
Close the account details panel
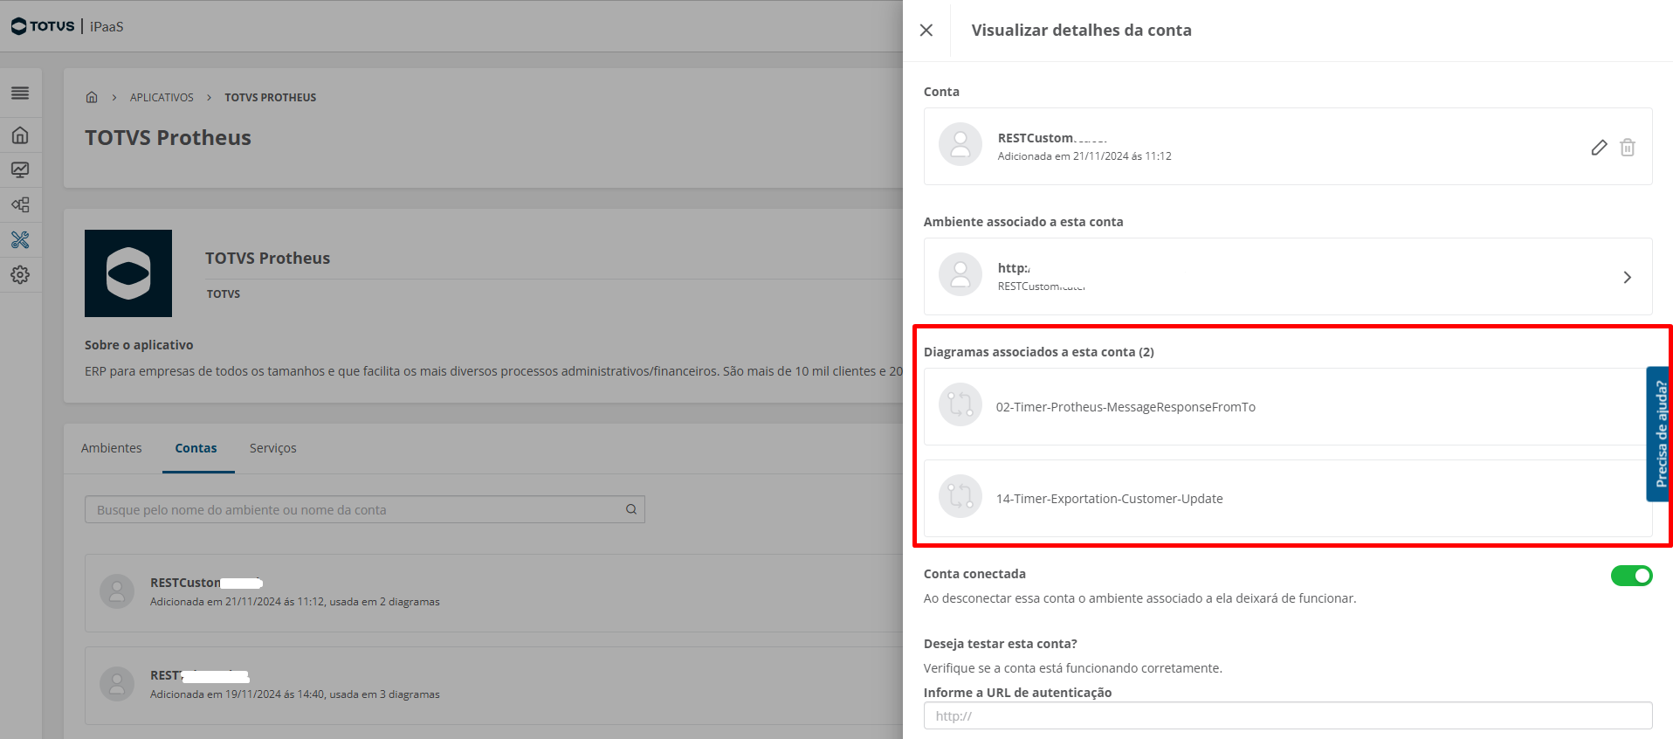(x=926, y=30)
